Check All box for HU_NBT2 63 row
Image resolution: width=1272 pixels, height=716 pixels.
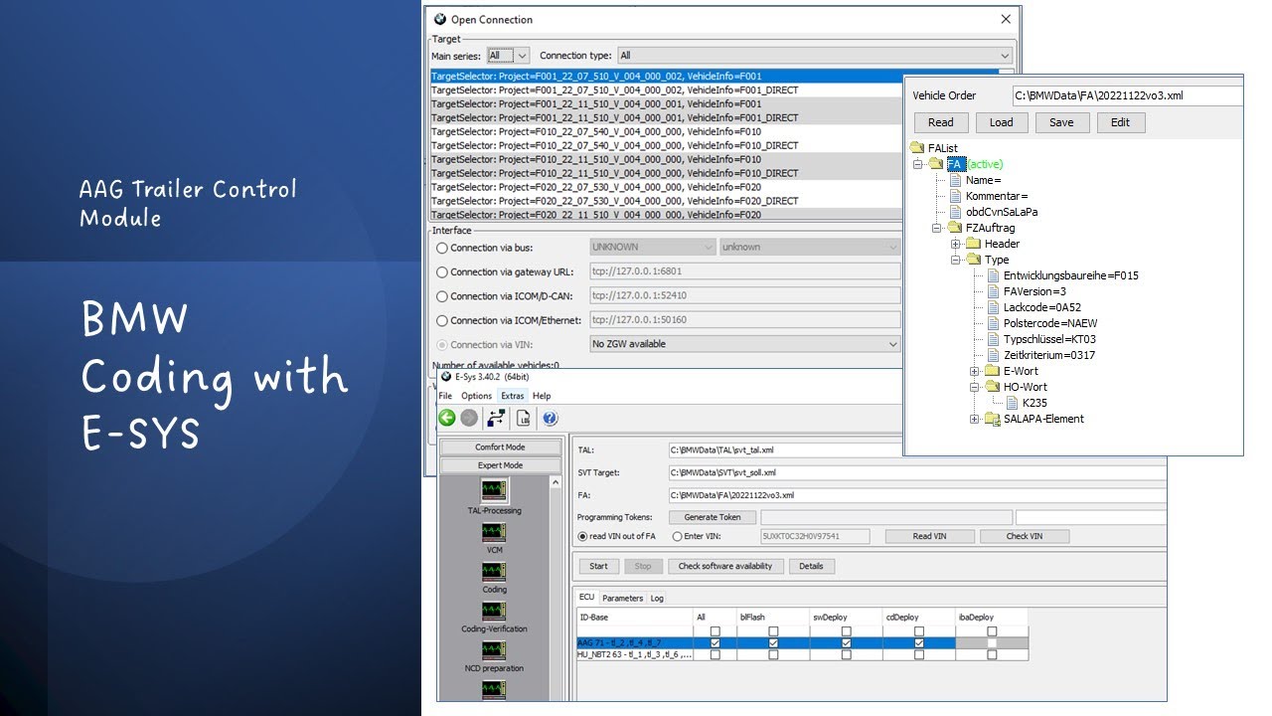coord(715,655)
